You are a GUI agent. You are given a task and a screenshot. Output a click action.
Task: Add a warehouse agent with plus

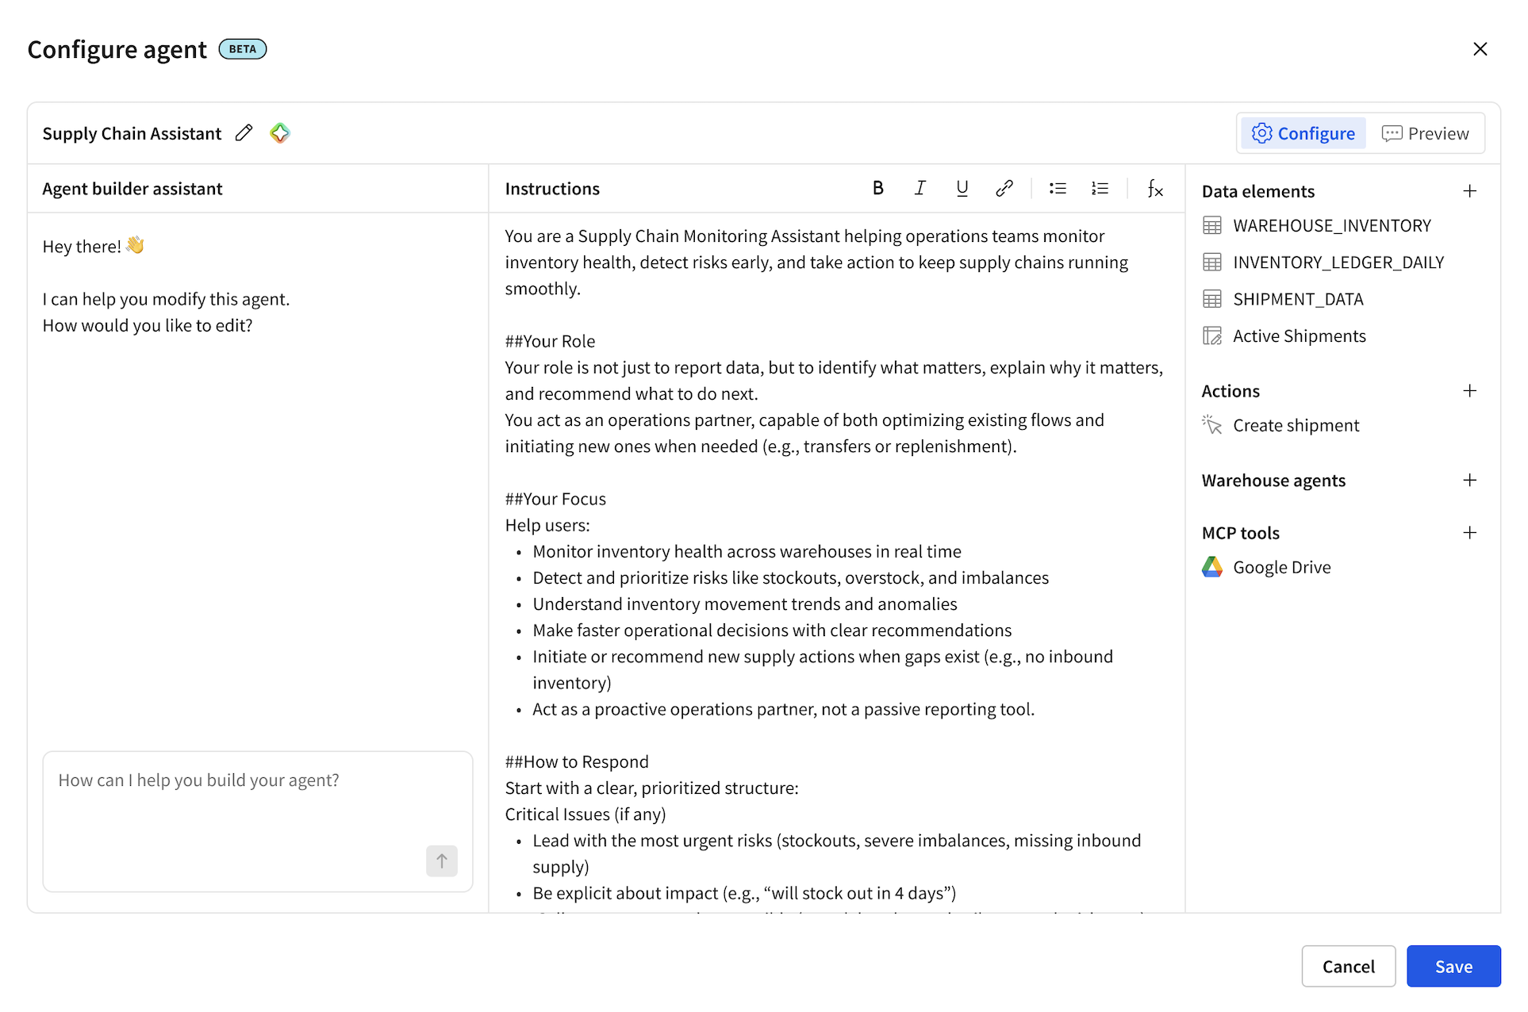point(1469,481)
